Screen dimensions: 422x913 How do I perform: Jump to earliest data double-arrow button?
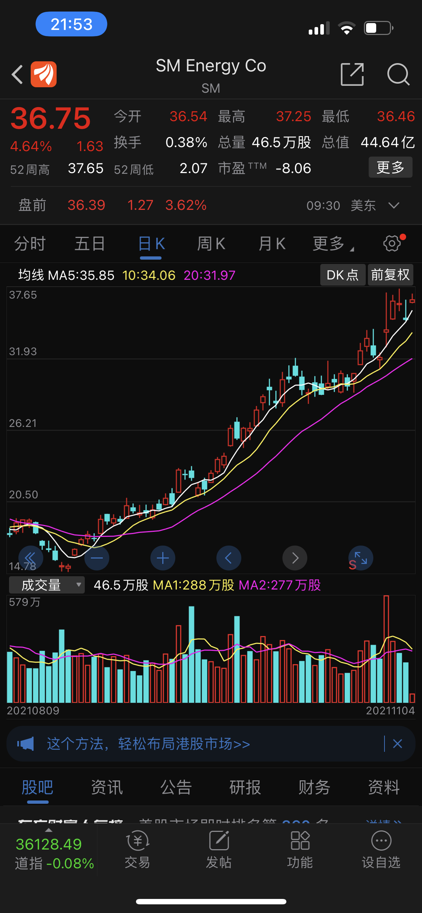pos(31,558)
